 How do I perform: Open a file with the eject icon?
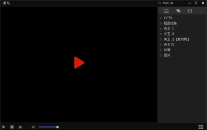pos(20,127)
